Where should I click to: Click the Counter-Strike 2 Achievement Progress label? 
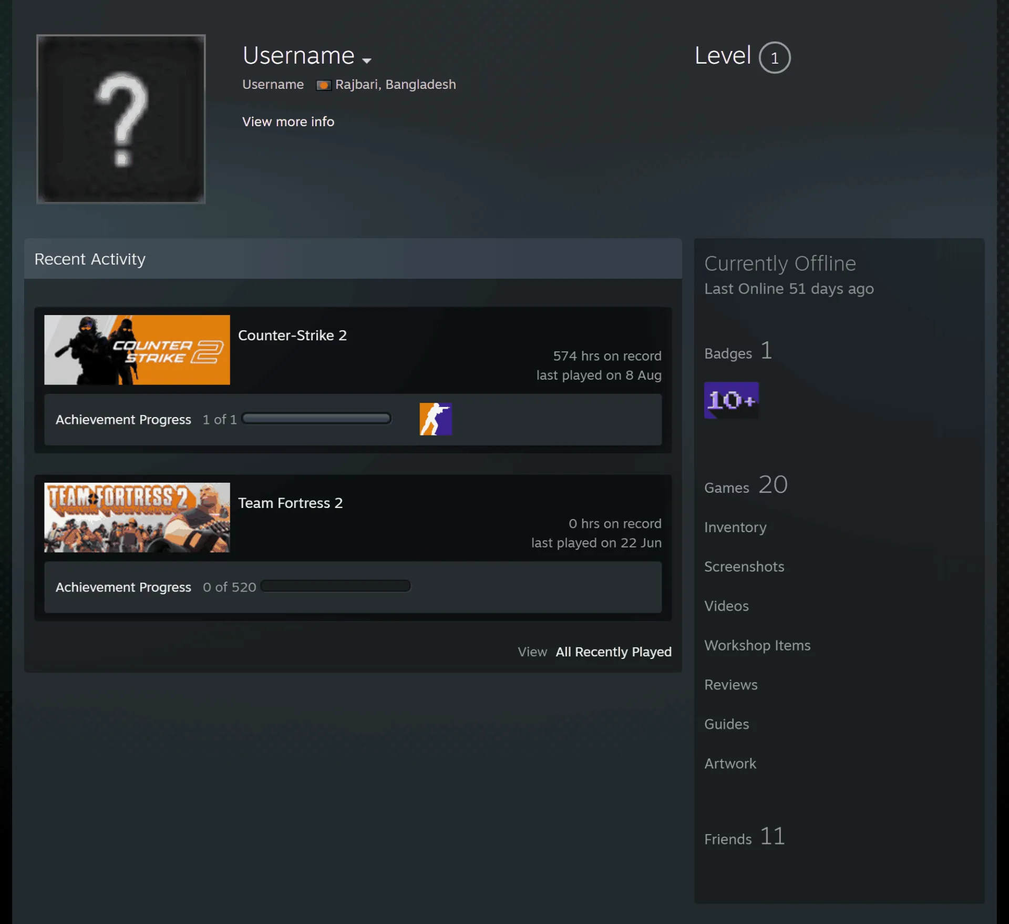click(x=123, y=420)
